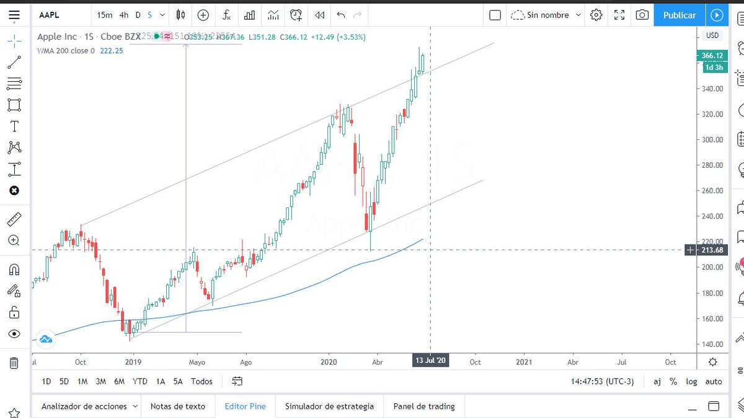Viewport: 744px width, 418px height.
Task: Delete all drawings with trash icon
Action: 14,362
